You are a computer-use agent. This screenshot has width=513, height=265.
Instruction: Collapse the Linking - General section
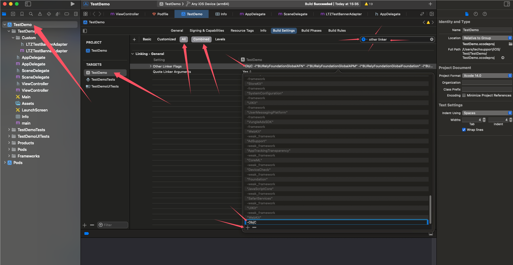click(x=133, y=54)
